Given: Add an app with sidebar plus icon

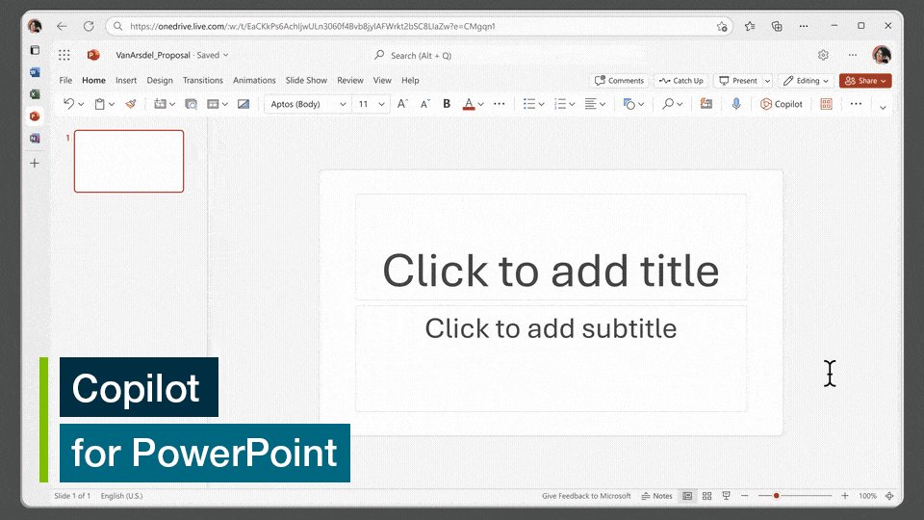Looking at the screenshot, I should (35, 164).
